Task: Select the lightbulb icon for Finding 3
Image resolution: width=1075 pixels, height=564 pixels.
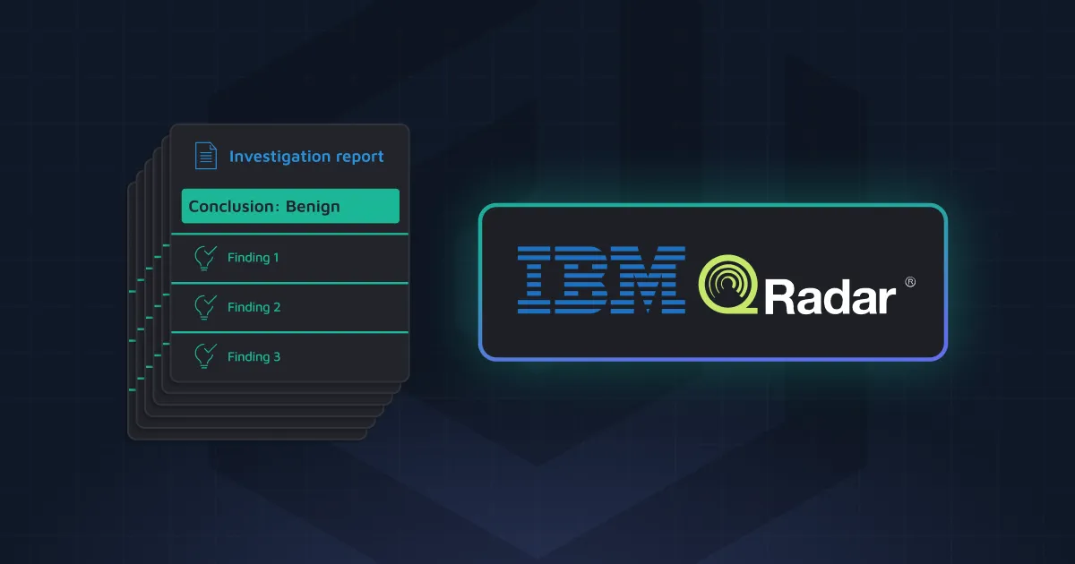Action: pyautogui.click(x=206, y=356)
